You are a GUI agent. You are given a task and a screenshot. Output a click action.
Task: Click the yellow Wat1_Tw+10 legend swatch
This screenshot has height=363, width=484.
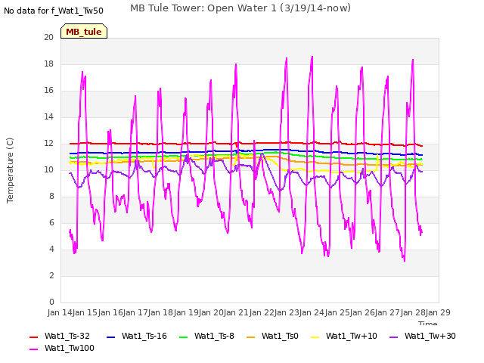(315, 337)
